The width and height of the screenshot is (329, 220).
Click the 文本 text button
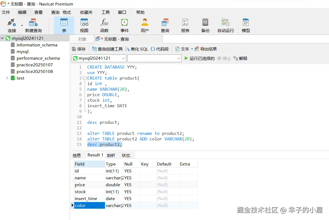point(182,49)
